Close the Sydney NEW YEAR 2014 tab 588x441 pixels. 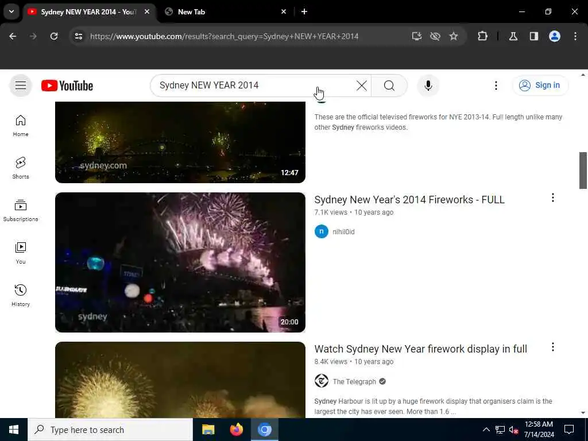[x=147, y=11]
